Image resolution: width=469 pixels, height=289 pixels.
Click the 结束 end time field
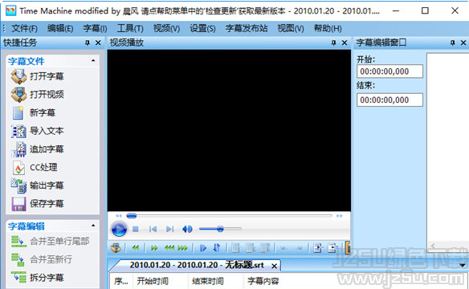389,100
